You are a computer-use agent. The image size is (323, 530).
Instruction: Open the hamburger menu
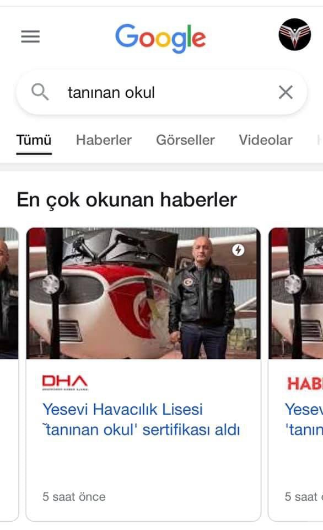pyautogui.click(x=30, y=36)
